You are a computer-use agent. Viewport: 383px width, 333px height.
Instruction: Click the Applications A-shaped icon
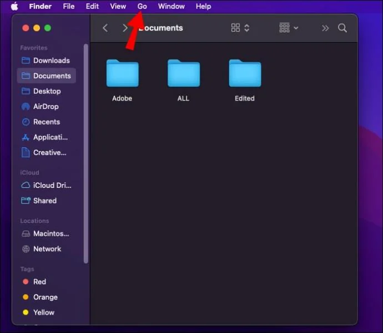(26, 137)
